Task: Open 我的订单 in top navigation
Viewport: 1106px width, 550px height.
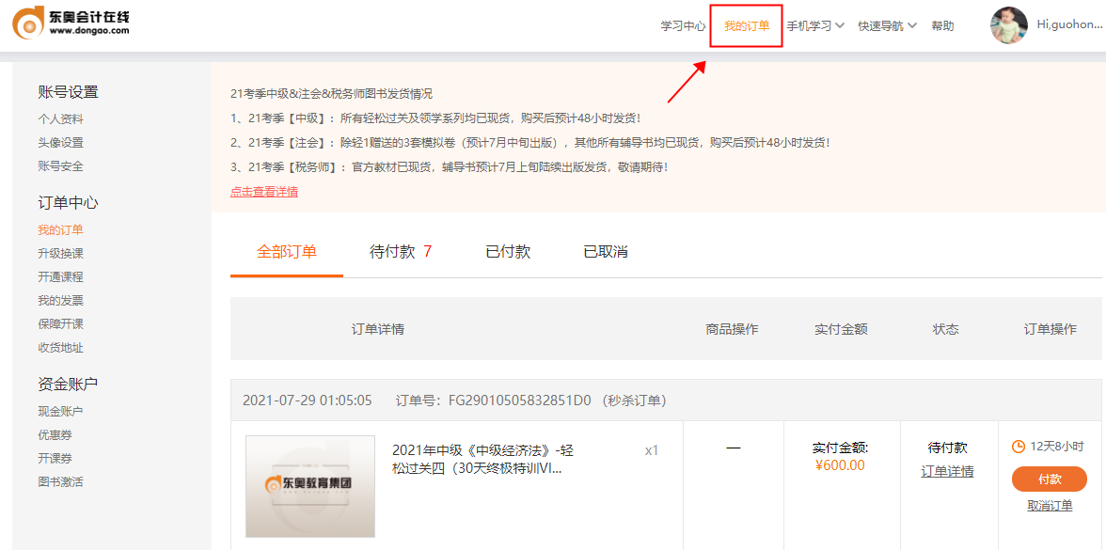Action: tap(747, 26)
